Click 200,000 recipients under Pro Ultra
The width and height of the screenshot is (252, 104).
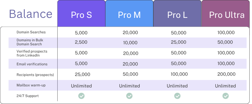coord(226,74)
